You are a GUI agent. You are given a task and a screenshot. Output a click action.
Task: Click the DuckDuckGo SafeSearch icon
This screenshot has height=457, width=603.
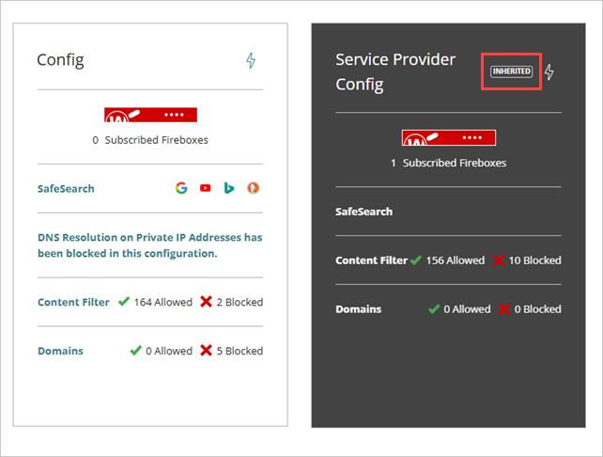(253, 188)
